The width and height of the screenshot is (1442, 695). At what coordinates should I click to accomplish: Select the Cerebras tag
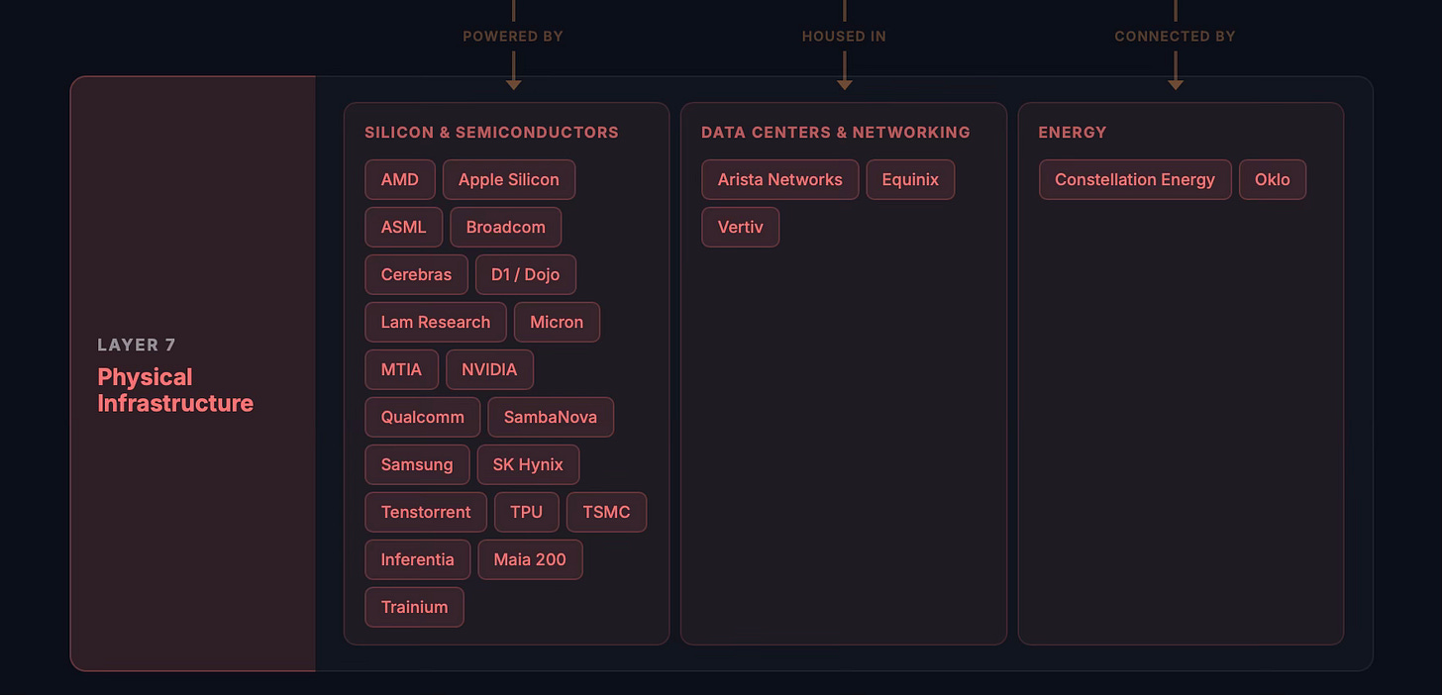coord(417,274)
